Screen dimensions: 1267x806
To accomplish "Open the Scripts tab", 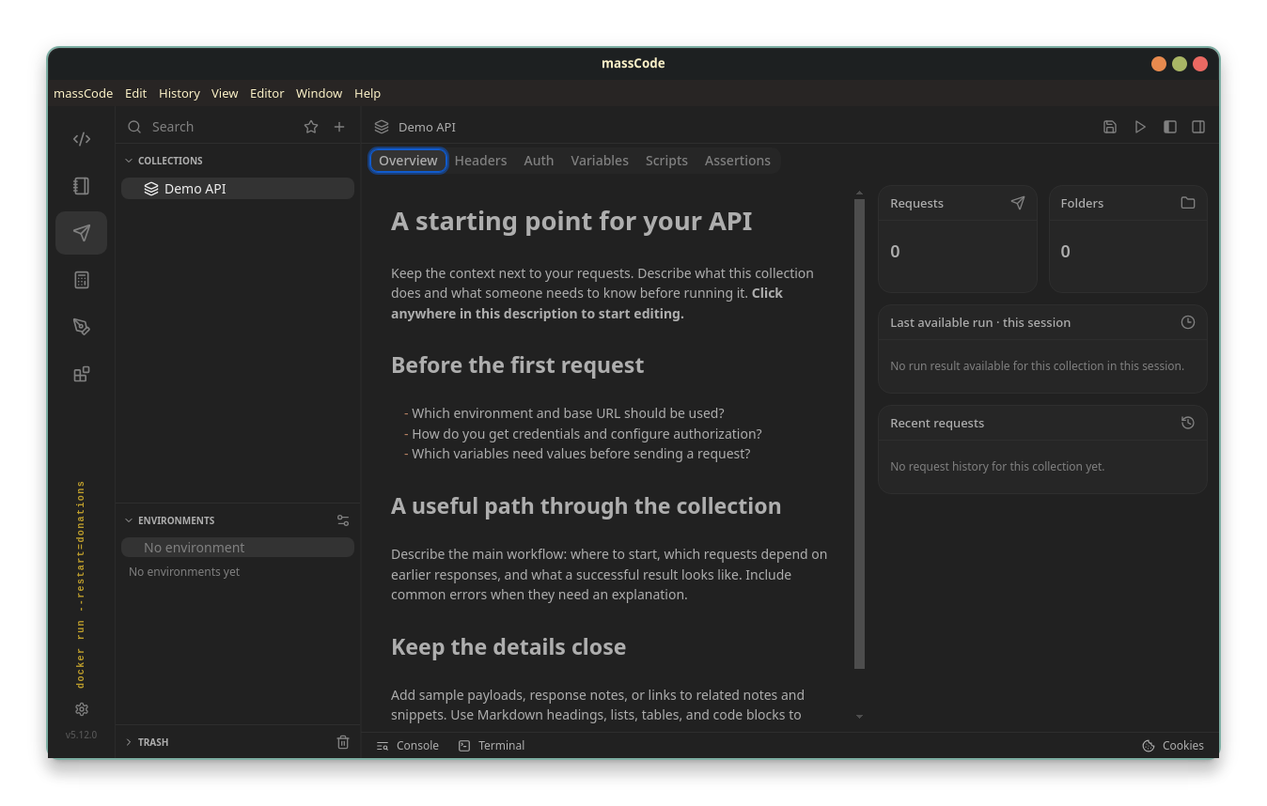I will [x=666, y=161].
